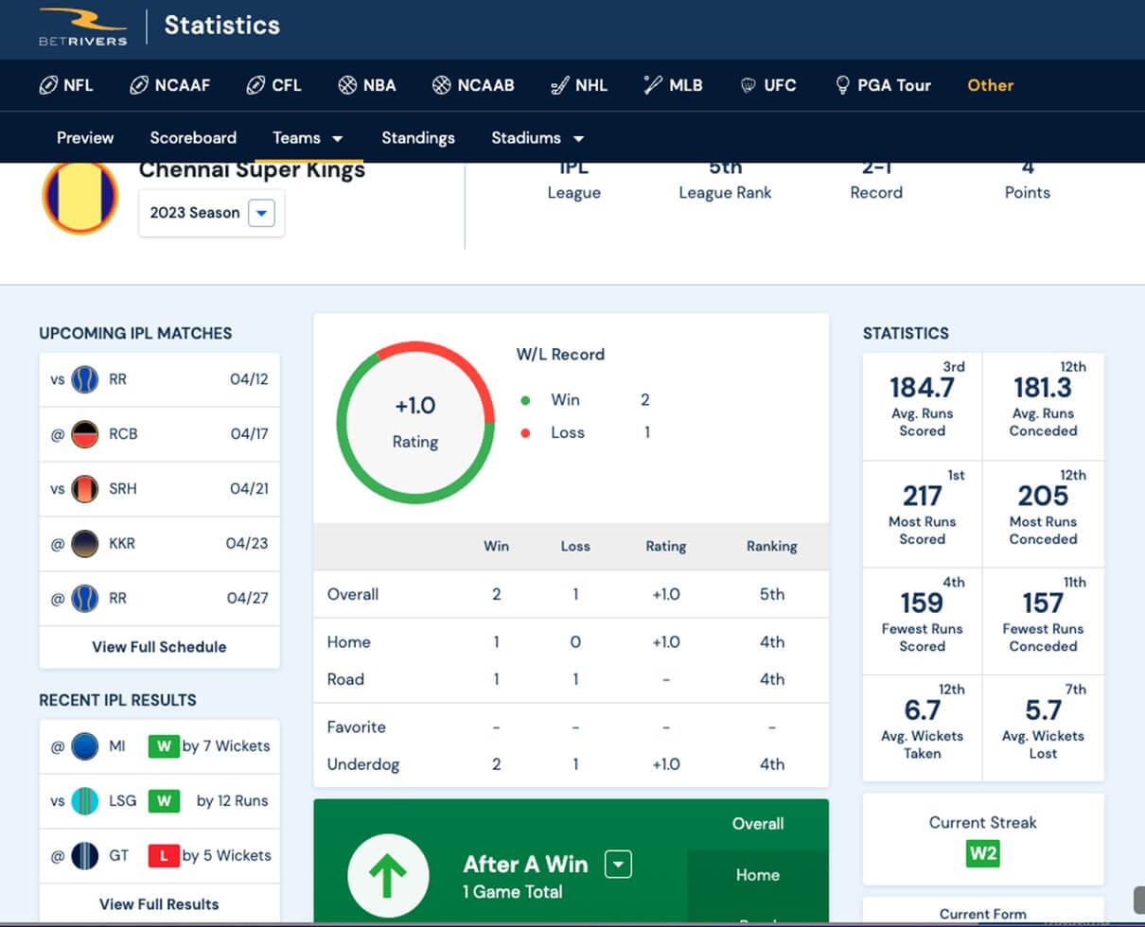Click the W2 current streak badge
The image size is (1145, 927).
pyautogui.click(x=983, y=854)
